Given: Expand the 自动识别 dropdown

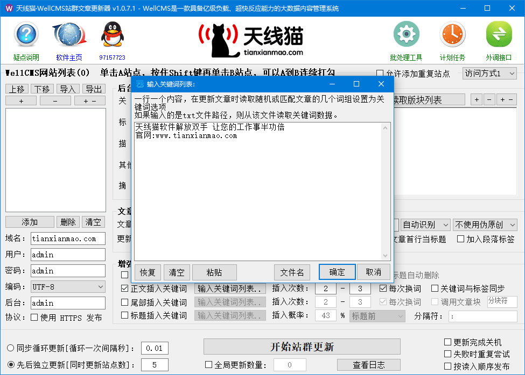Looking at the screenshot, I should coord(425,225).
